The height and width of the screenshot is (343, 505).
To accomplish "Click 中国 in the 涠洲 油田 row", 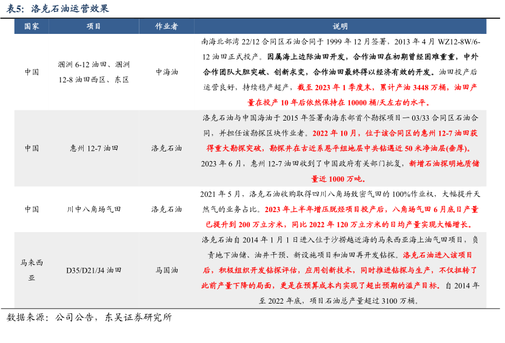I will (x=32, y=72).
